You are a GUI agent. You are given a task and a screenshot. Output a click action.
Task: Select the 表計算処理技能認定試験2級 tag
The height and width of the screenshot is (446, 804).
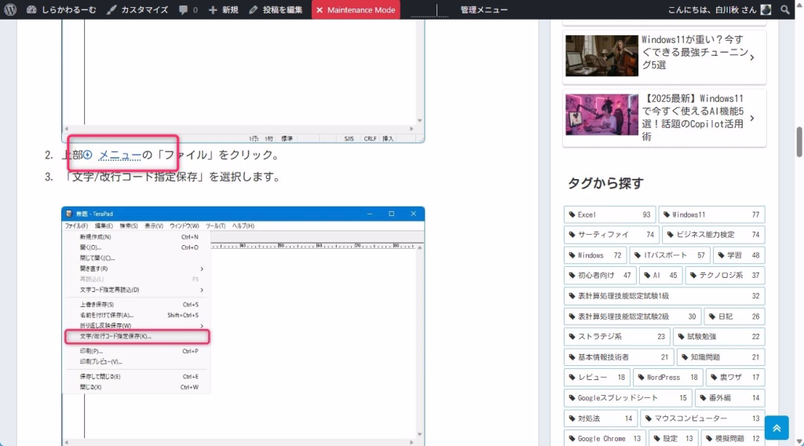pos(633,316)
